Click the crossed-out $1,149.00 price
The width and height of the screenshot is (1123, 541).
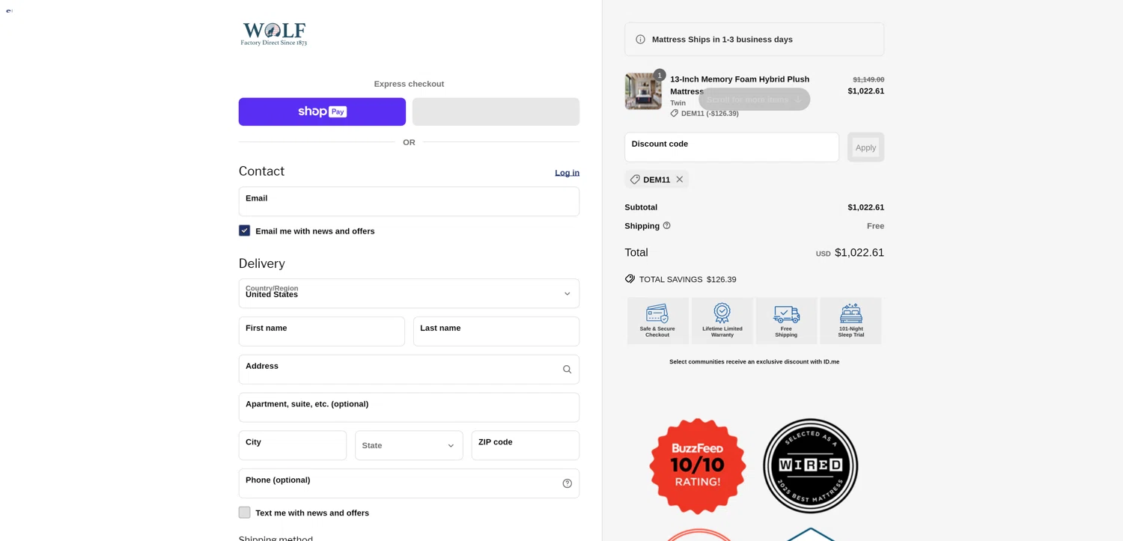[x=868, y=79]
